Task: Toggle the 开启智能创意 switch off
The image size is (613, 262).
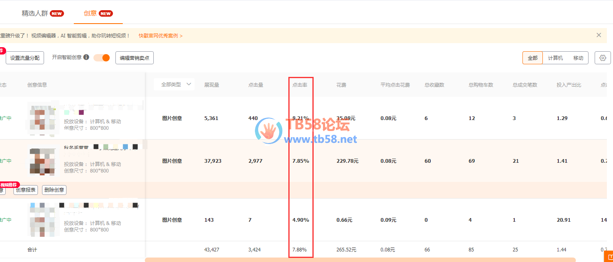Action: tap(102, 57)
